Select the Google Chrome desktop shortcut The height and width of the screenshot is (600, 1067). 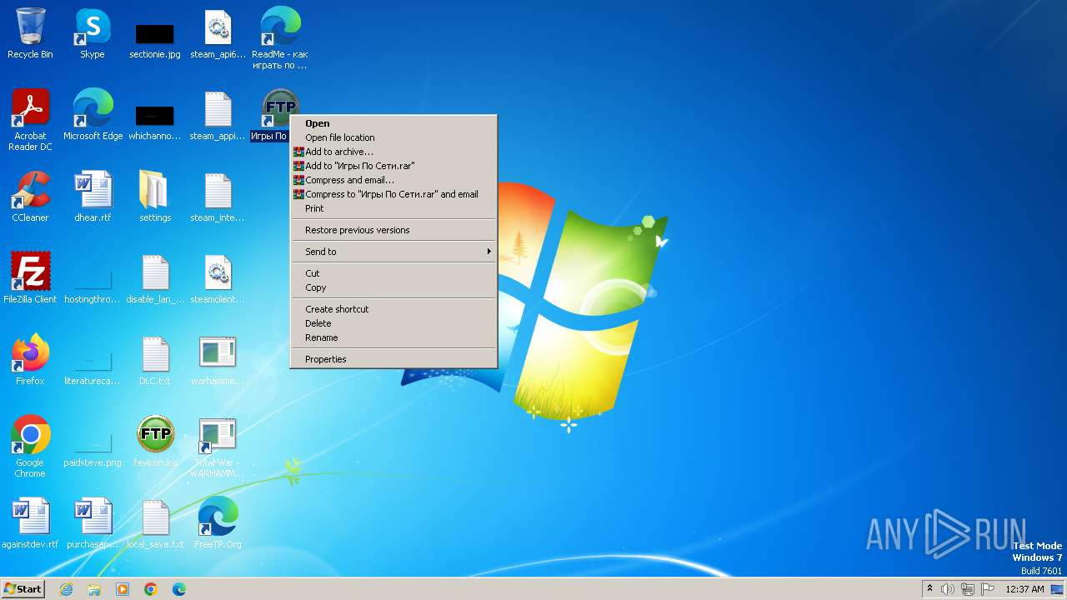pyautogui.click(x=30, y=447)
